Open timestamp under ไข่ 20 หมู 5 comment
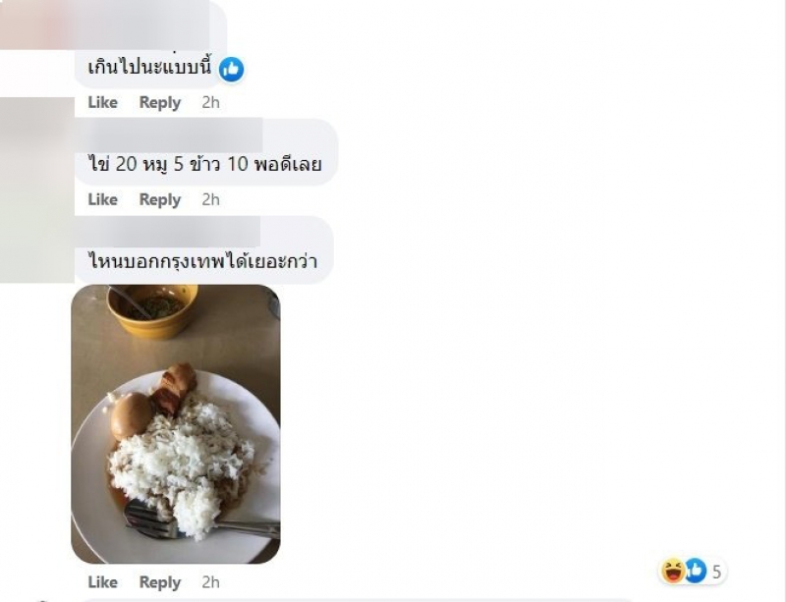Screen dimensions: 786x602 [x=210, y=199]
